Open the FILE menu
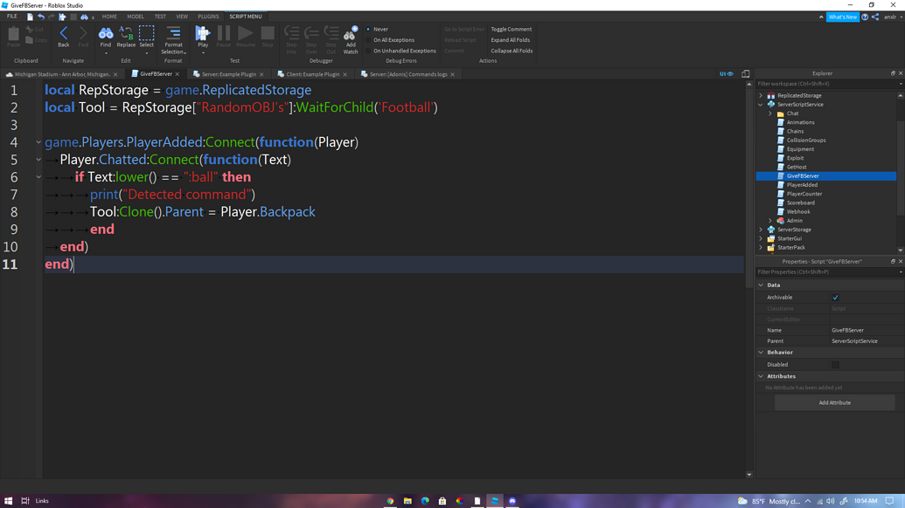This screenshot has height=508, width=905. click(11, 17)
